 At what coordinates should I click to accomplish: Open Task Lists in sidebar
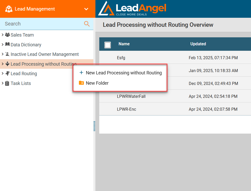[21, 83]
